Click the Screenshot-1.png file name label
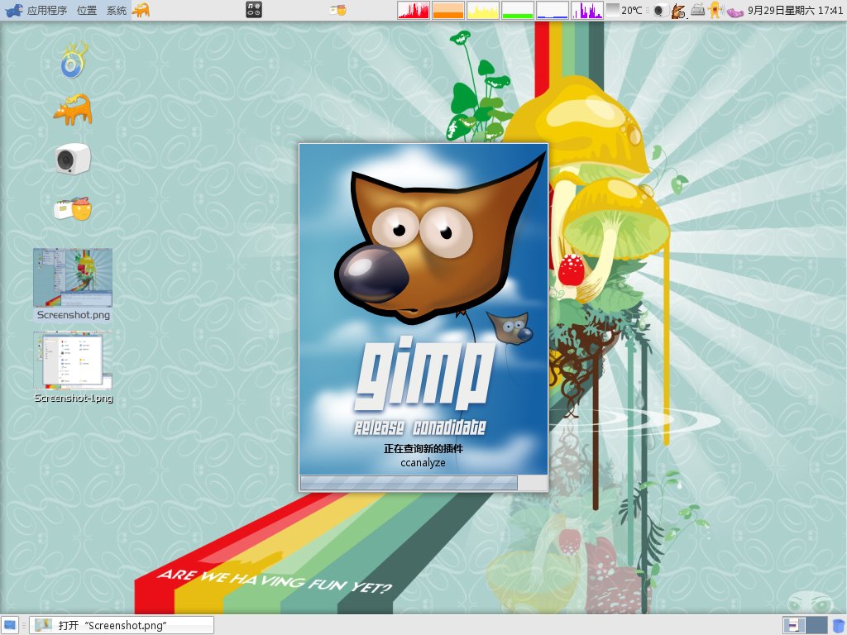This screenshot has height=635, width=847. point(74,398)
